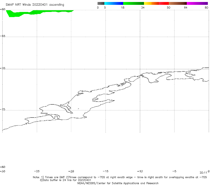
Task: Click the 'Data buffer is 24 hrs' note
Action: coord(65,180)
